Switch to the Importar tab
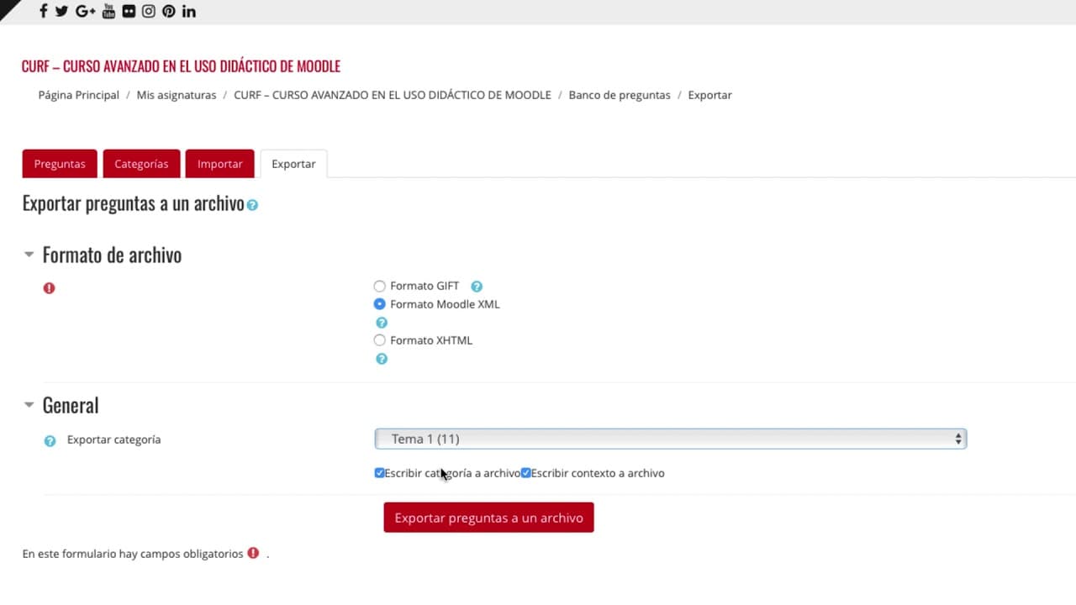 [x=220, y=164]
